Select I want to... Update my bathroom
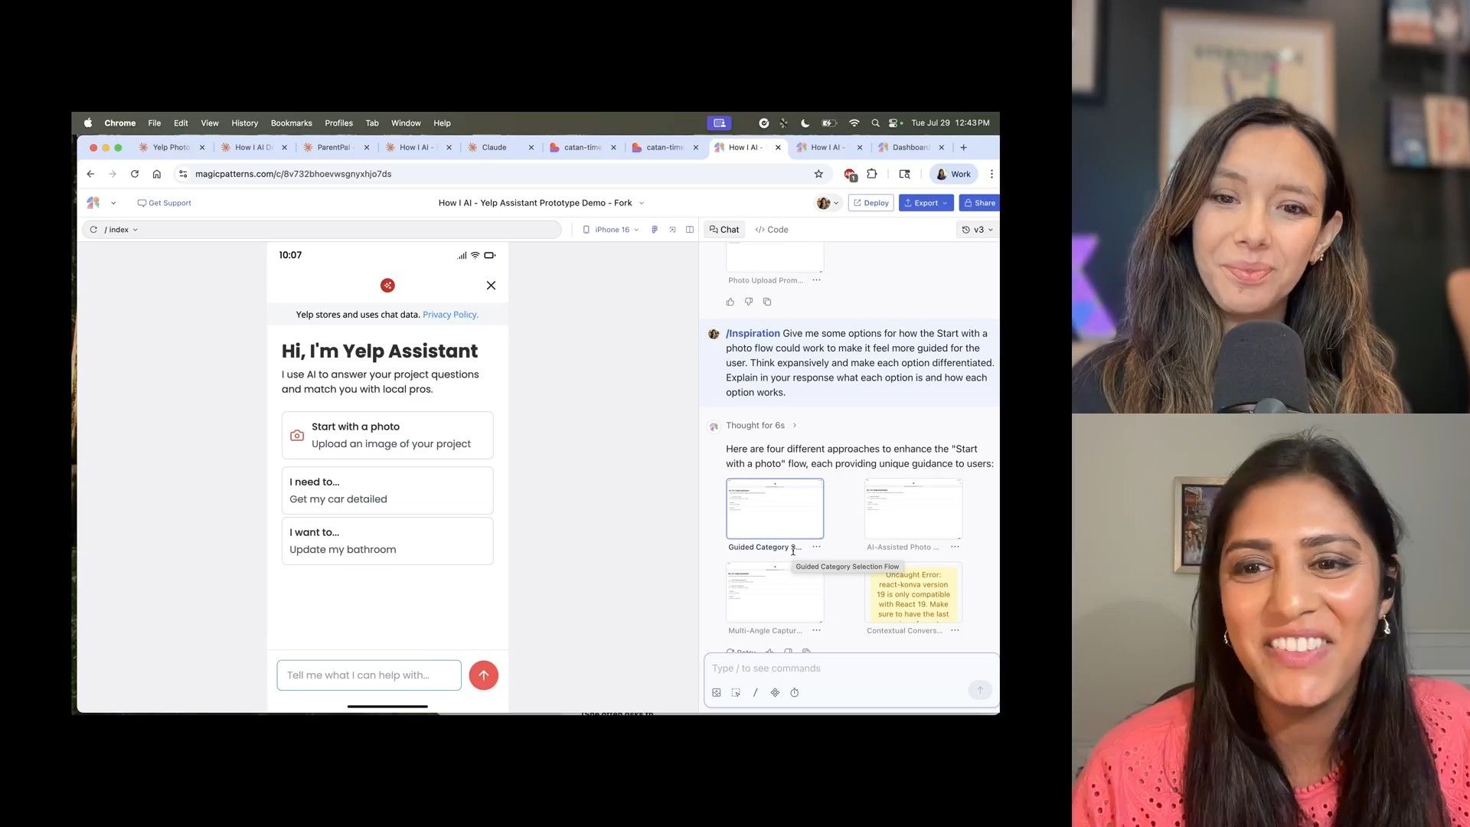This screenshot has width=1470, height=827. tap(387, 541)
